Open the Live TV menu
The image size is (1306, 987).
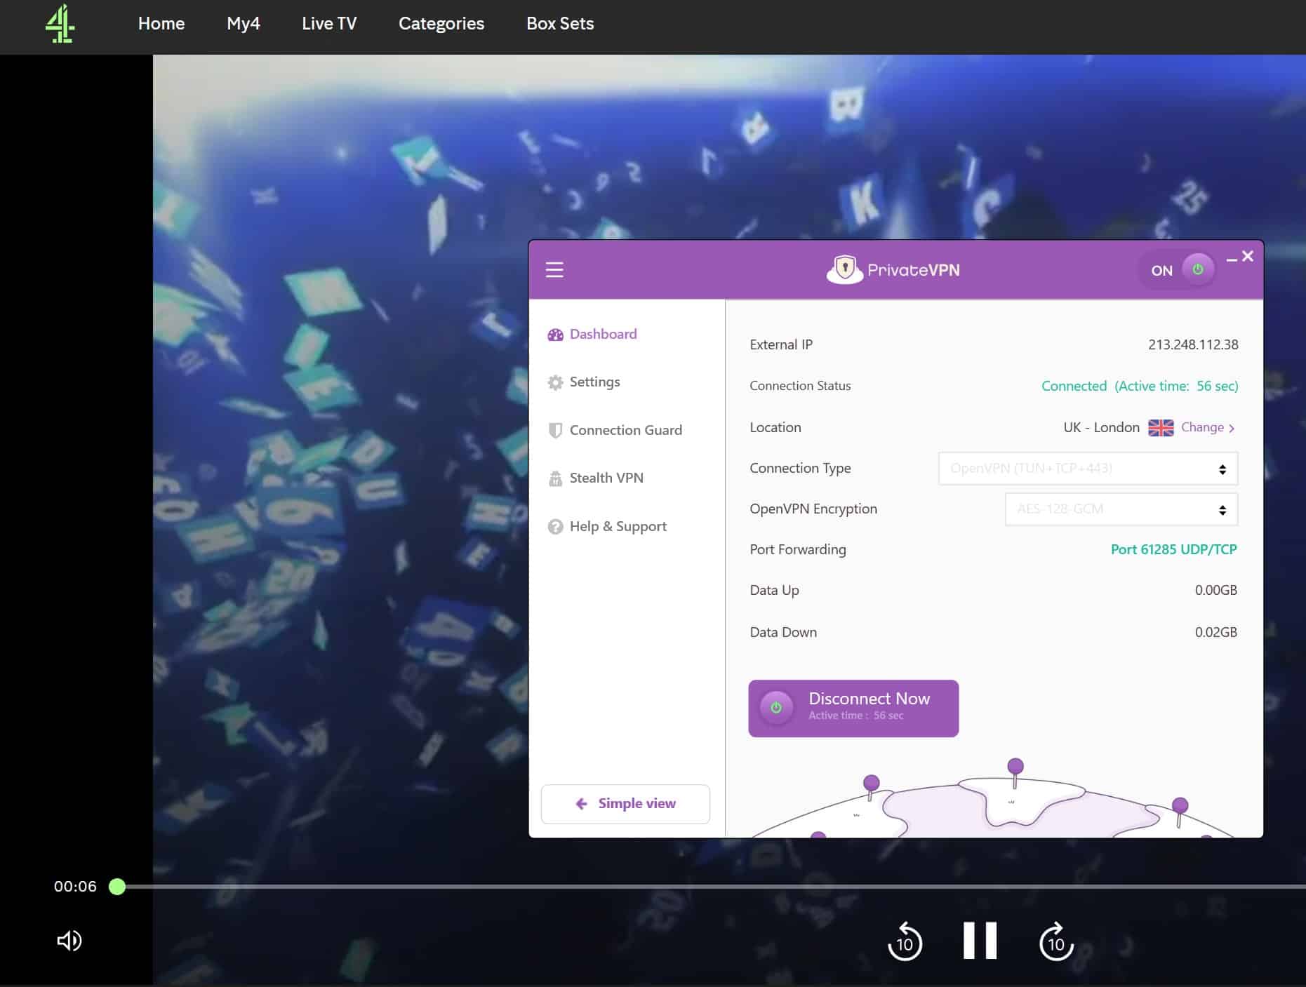(329, 23)
